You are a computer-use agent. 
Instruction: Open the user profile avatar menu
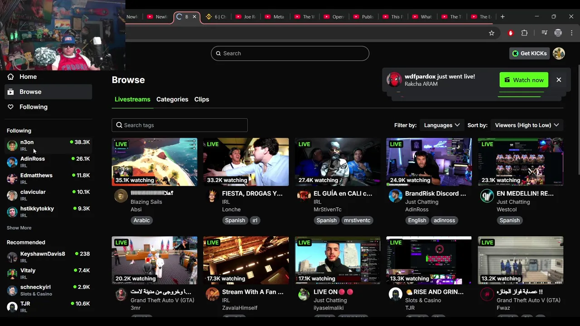559,53
